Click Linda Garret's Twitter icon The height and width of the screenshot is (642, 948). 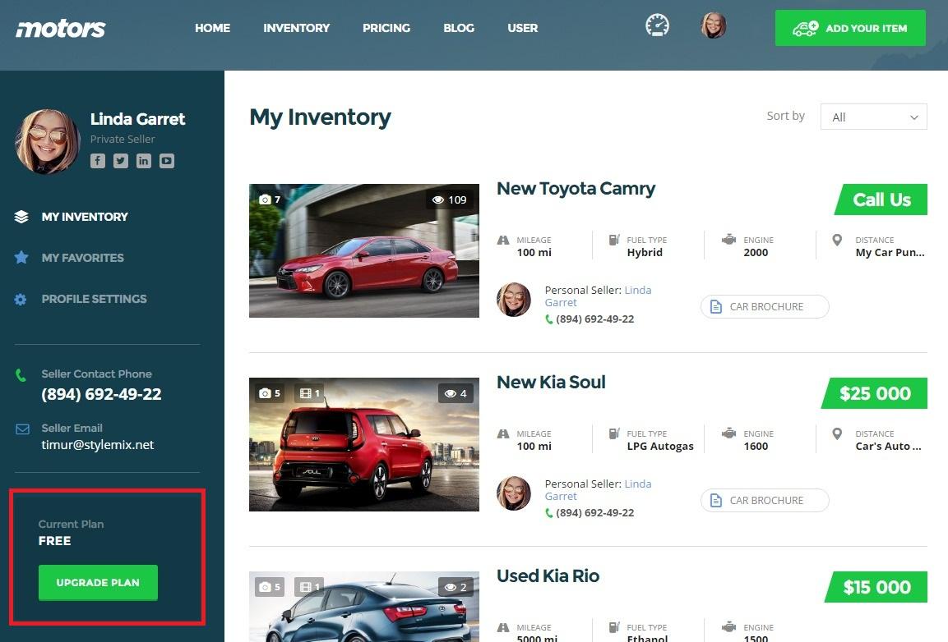(121, 161)
